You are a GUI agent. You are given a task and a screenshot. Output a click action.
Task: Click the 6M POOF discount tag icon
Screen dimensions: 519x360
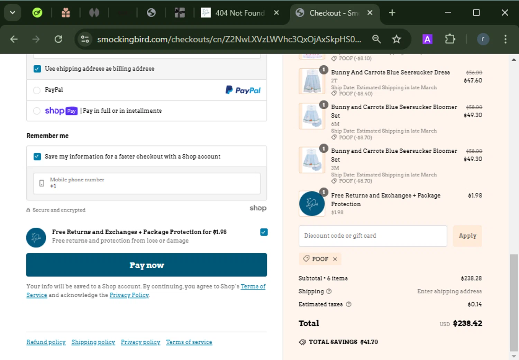[334, 138]
